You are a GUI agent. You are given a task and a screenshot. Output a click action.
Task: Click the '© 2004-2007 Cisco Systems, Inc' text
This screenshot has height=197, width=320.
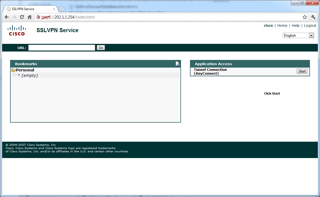click(x=31, y=145)
